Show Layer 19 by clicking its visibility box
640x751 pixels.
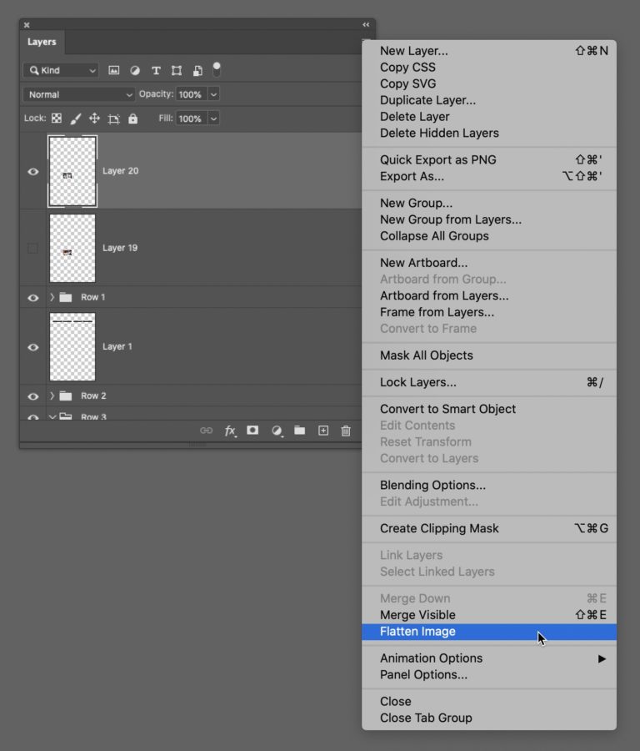click(x=32, y=248)
